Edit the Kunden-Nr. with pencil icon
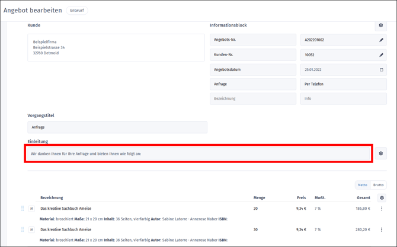This screenshot has width=397, height=247. pyautogui.click(x=381, y=55)
